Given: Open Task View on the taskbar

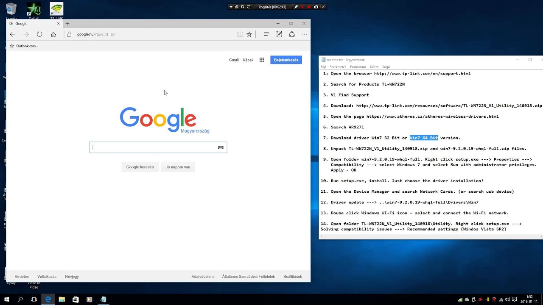Looking at the screenshot, I should tap(34, 299).
